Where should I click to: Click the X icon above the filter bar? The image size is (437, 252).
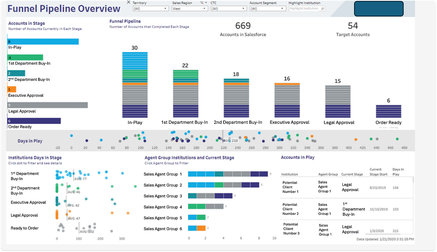pos(129,2)
